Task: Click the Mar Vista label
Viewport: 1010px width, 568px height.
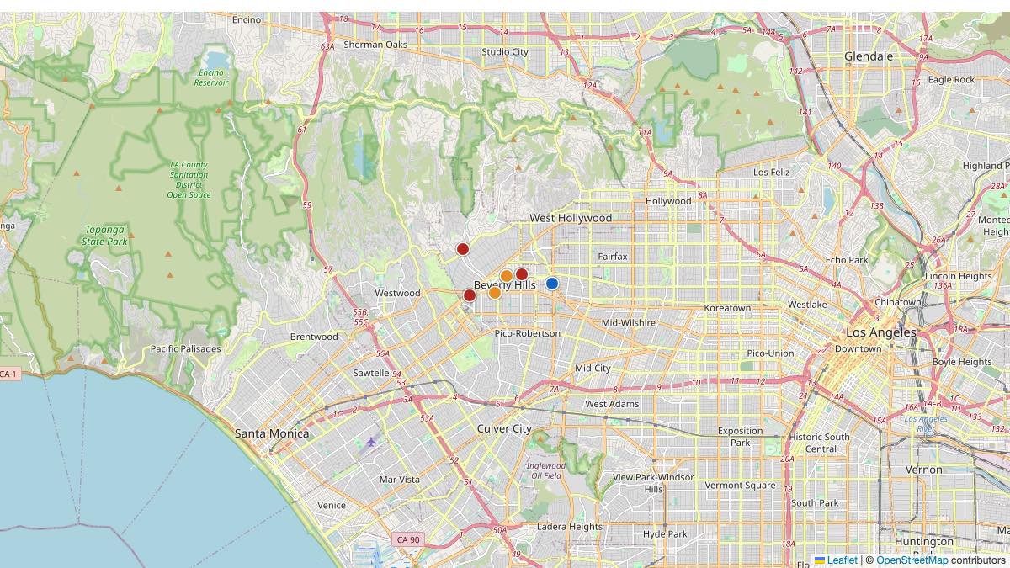Action: point(400,480)
